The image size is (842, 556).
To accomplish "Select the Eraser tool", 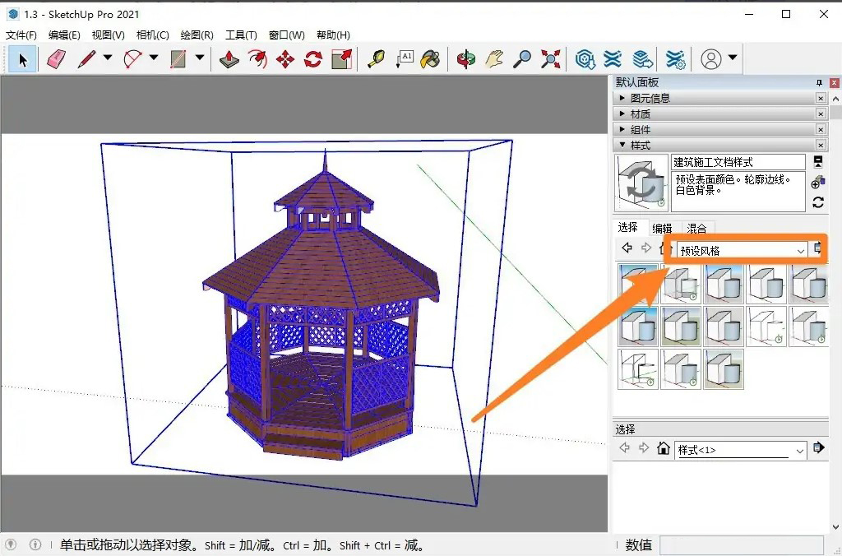I will (56, 59).
